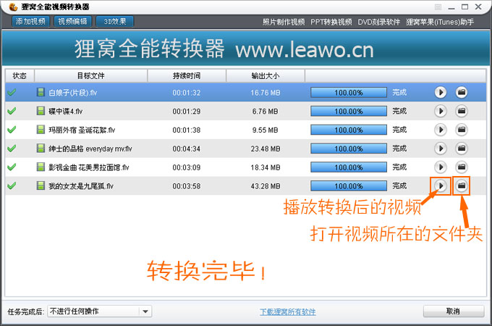The image size is (492, 326).
Task: Click green checkmark status of 绅士的品格 everyday mv.flv
Action: (x=12, y=149)
